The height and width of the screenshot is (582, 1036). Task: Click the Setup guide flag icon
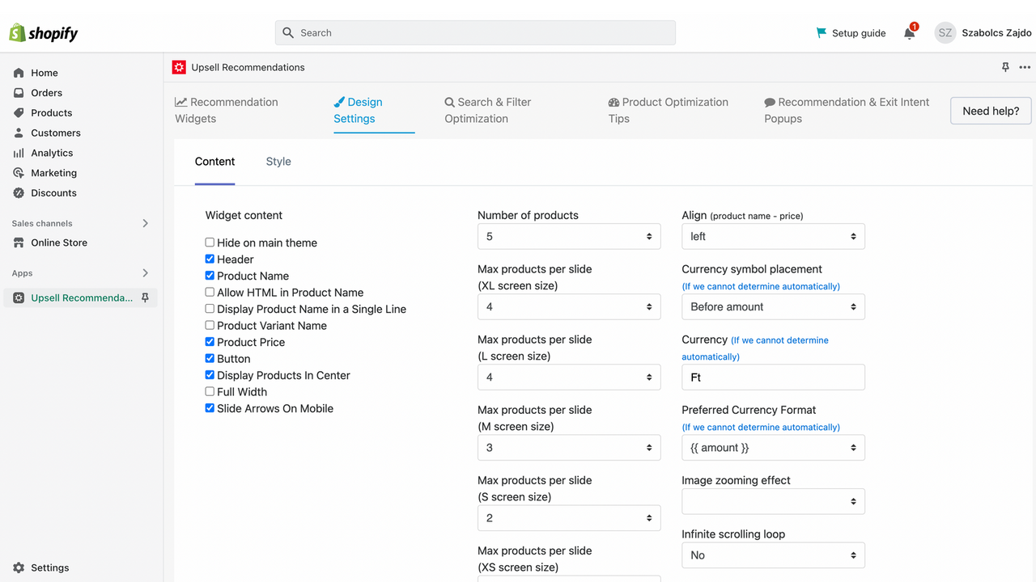coord(822,33)
